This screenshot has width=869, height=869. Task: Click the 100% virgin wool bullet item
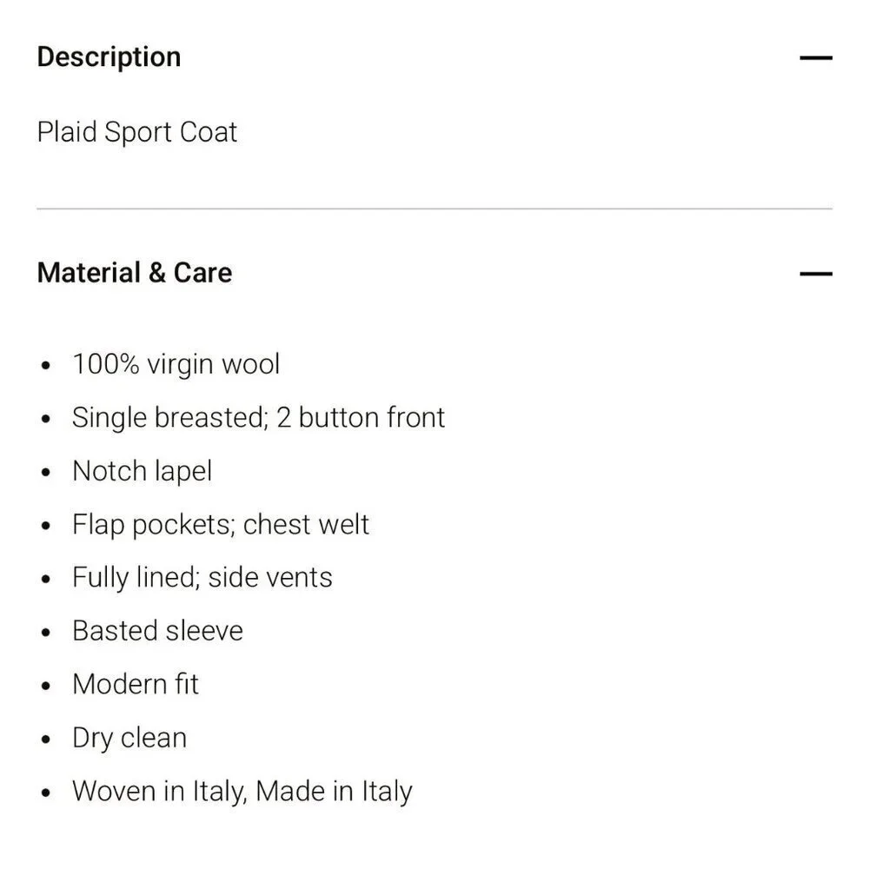coord(176,365)
